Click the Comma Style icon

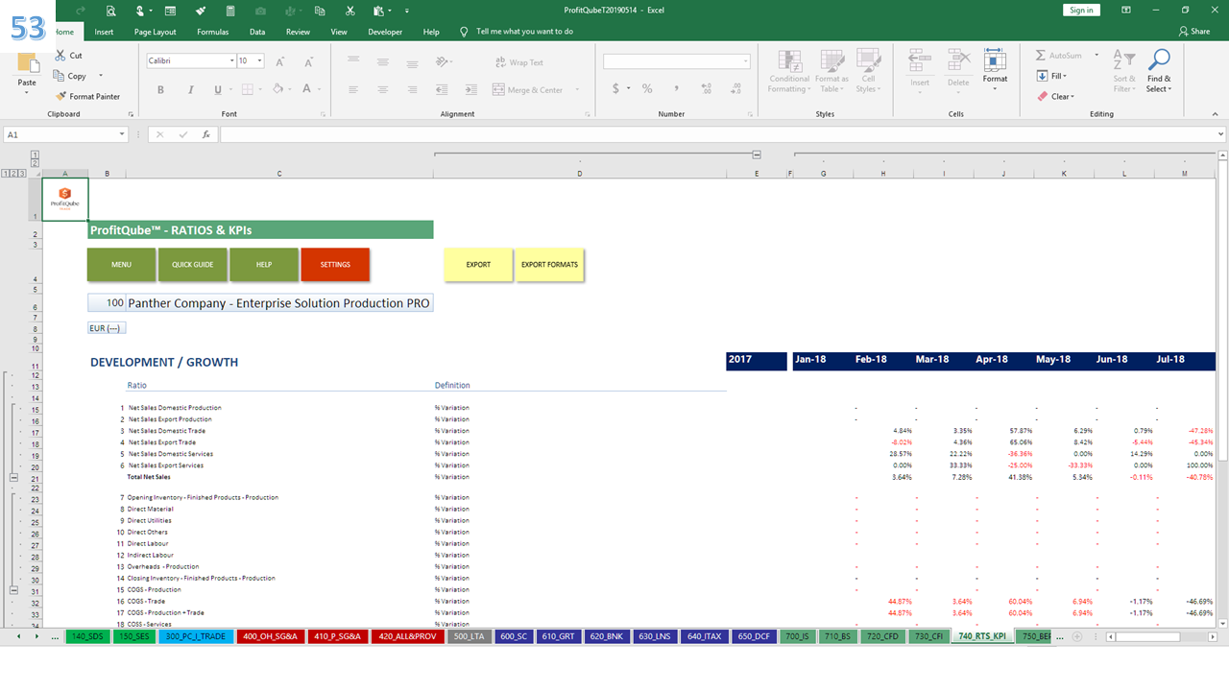coord(677,88)
